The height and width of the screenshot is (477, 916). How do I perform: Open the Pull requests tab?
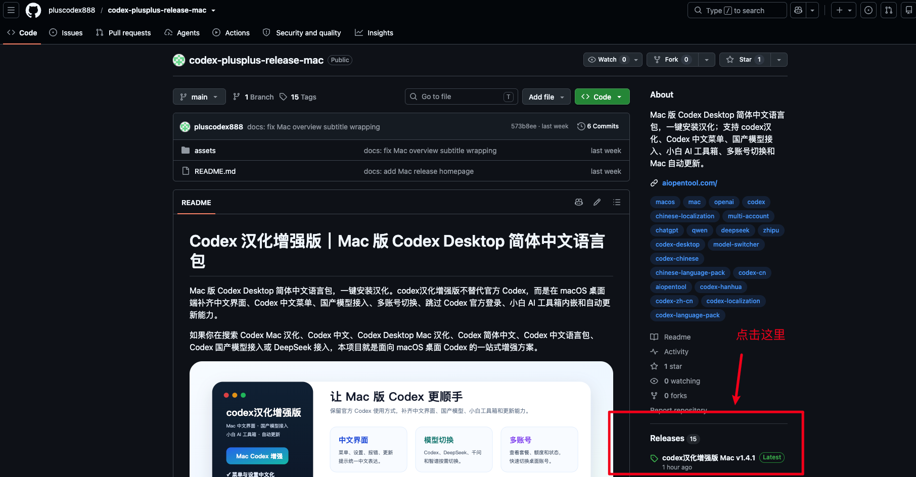[x=123, y=33]
